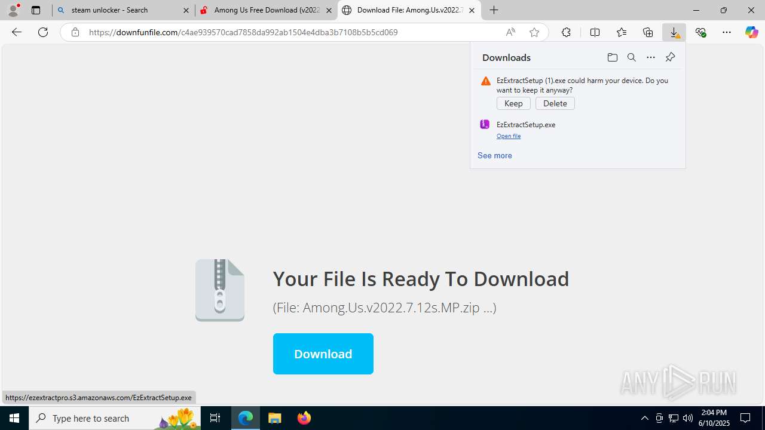Launch the Copilot sidebar icon
The height and width of the screenshot is (430, 765).
coord(751,32)
